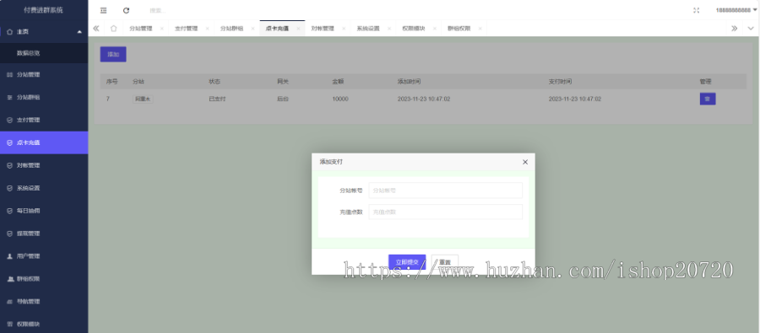Select 点卡充值 in the sidebar
The width and height of the screenshot is (760, 333).
click(44, 142)
